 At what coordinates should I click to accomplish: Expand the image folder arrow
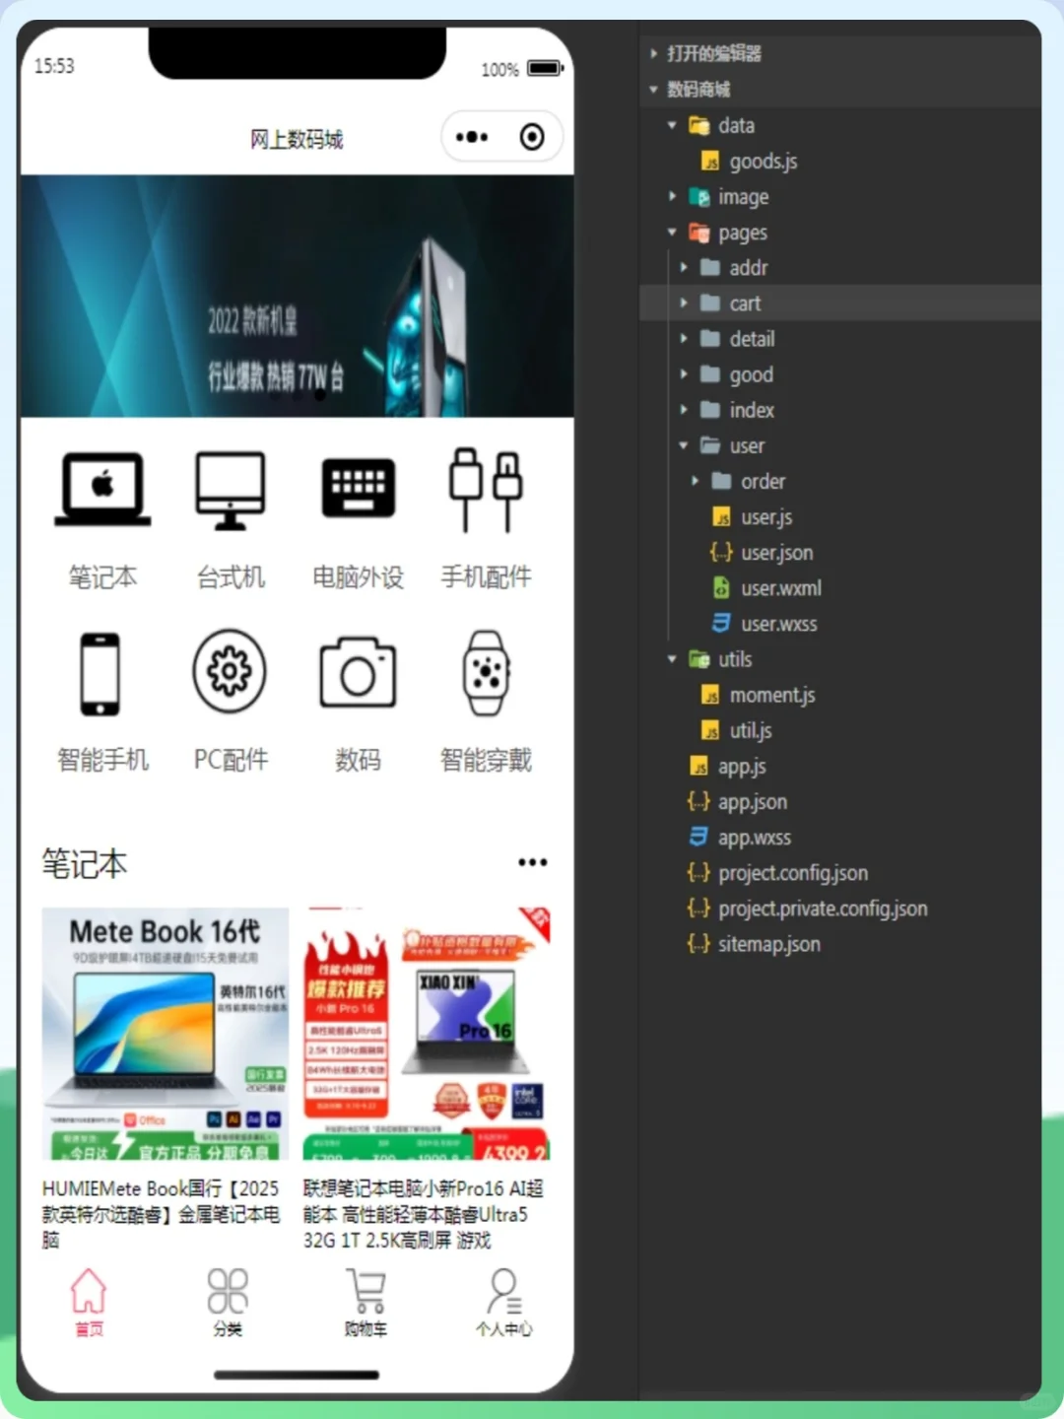672,196
